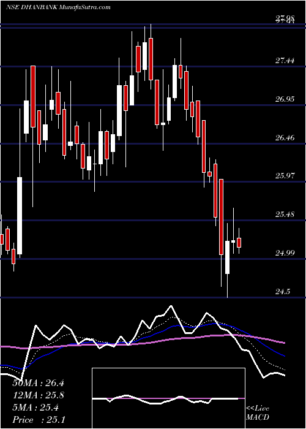
Task: Click the 27.44 price level label
Action: tap(285, 61)
